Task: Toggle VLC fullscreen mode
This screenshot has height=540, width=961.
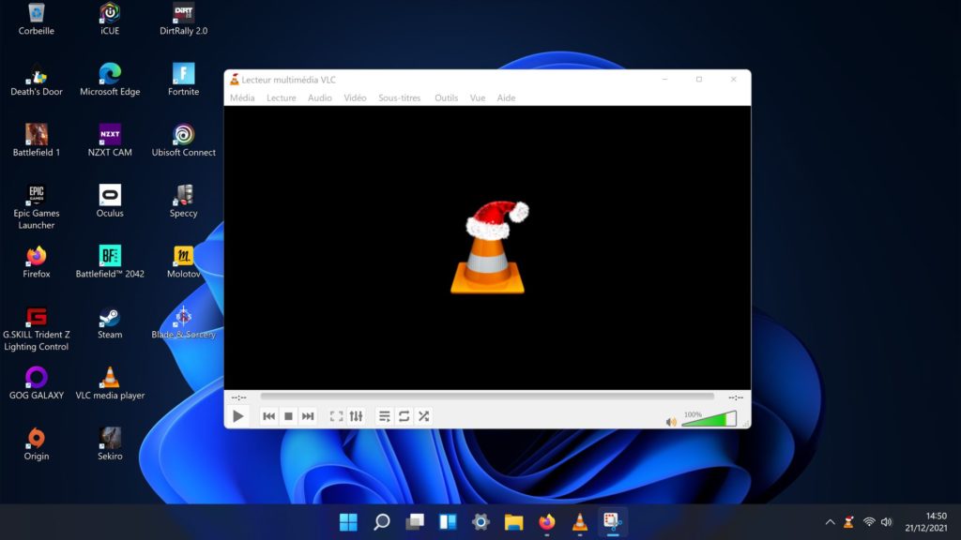Action: (336, 416)
